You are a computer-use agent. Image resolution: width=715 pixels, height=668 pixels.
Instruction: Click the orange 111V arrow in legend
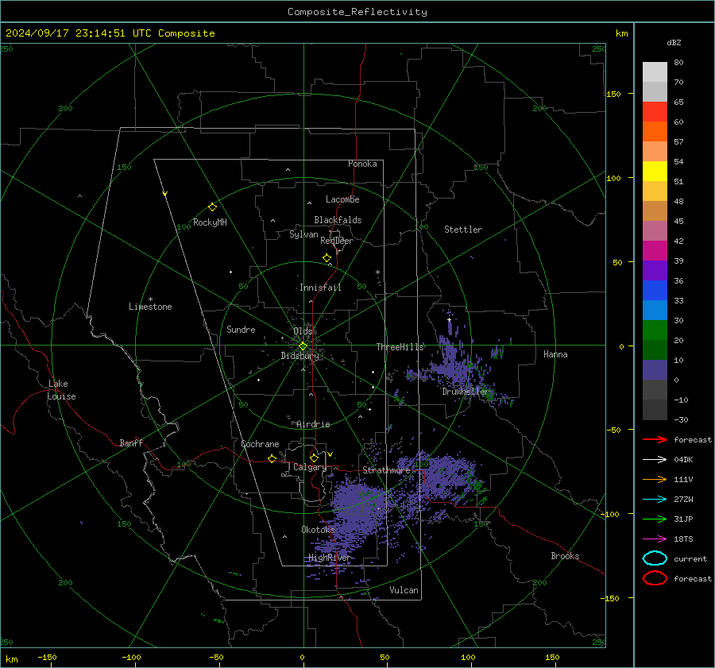coord(655,479)
